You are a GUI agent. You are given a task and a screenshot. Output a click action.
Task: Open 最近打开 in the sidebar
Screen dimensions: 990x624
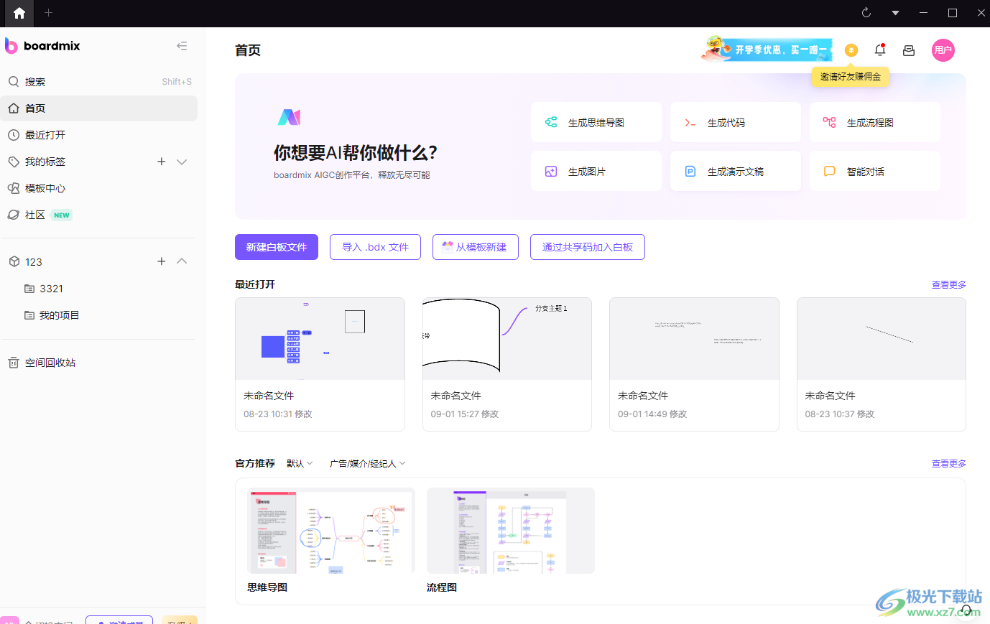(100, 135)
